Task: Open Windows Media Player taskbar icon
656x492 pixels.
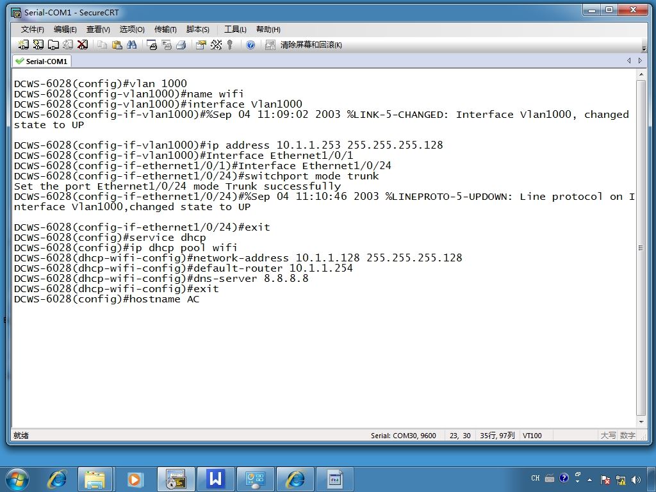Action: click(x=135, y=479)
